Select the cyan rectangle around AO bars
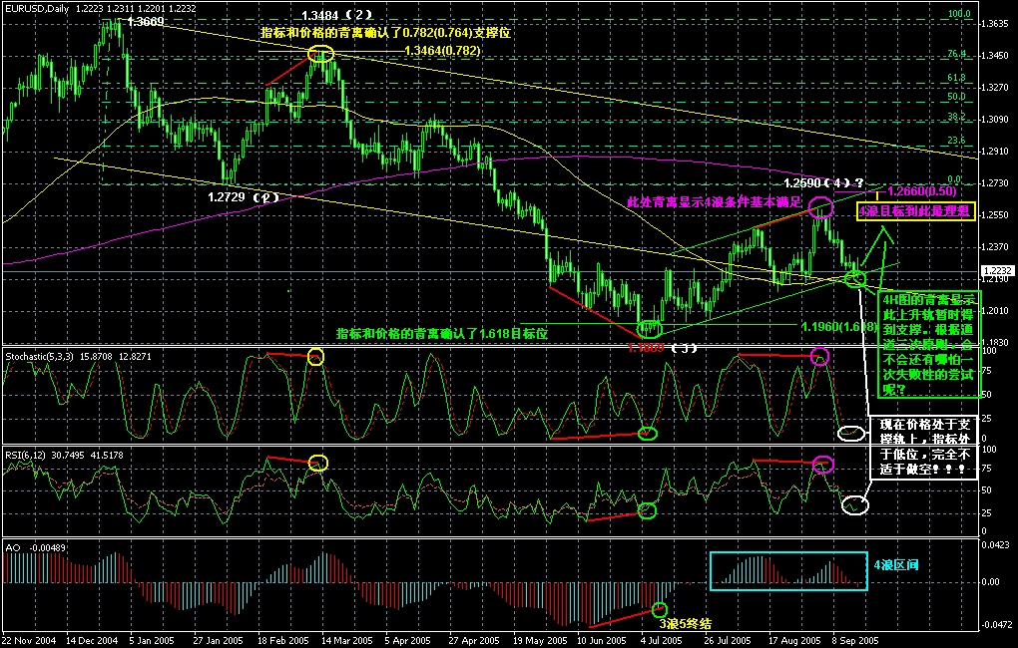 point(788,571)
